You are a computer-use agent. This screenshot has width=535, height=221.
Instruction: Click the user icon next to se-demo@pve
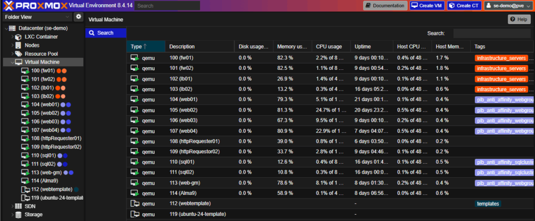489,5
